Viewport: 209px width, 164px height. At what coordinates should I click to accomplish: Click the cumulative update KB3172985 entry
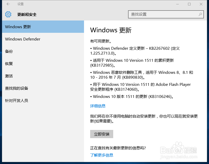point(132,63)
